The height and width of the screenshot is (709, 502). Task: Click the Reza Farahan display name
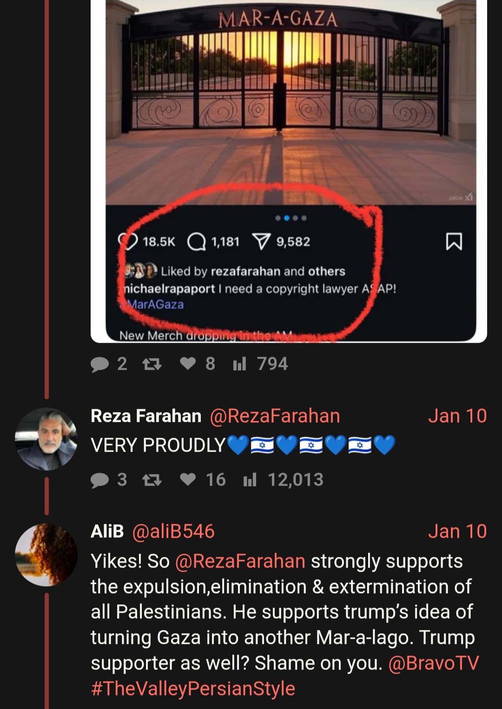coord(146,416)
